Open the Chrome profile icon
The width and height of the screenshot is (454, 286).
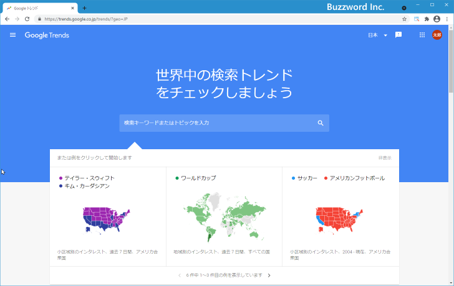coord(437,19)
